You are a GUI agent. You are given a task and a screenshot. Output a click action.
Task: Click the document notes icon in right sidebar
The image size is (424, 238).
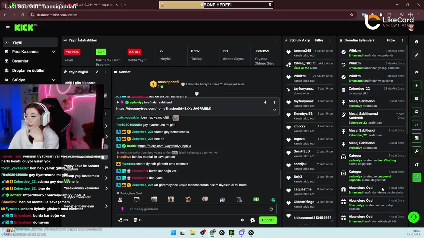click(416, 99)
